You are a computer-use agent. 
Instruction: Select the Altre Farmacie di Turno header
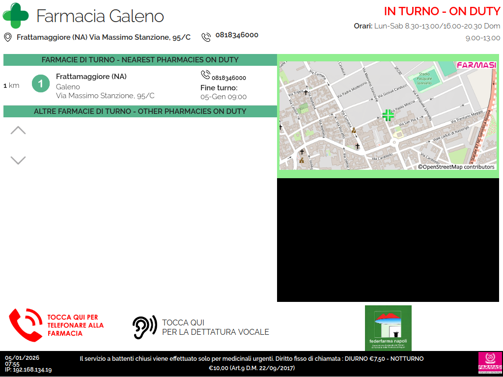[140, 111]
